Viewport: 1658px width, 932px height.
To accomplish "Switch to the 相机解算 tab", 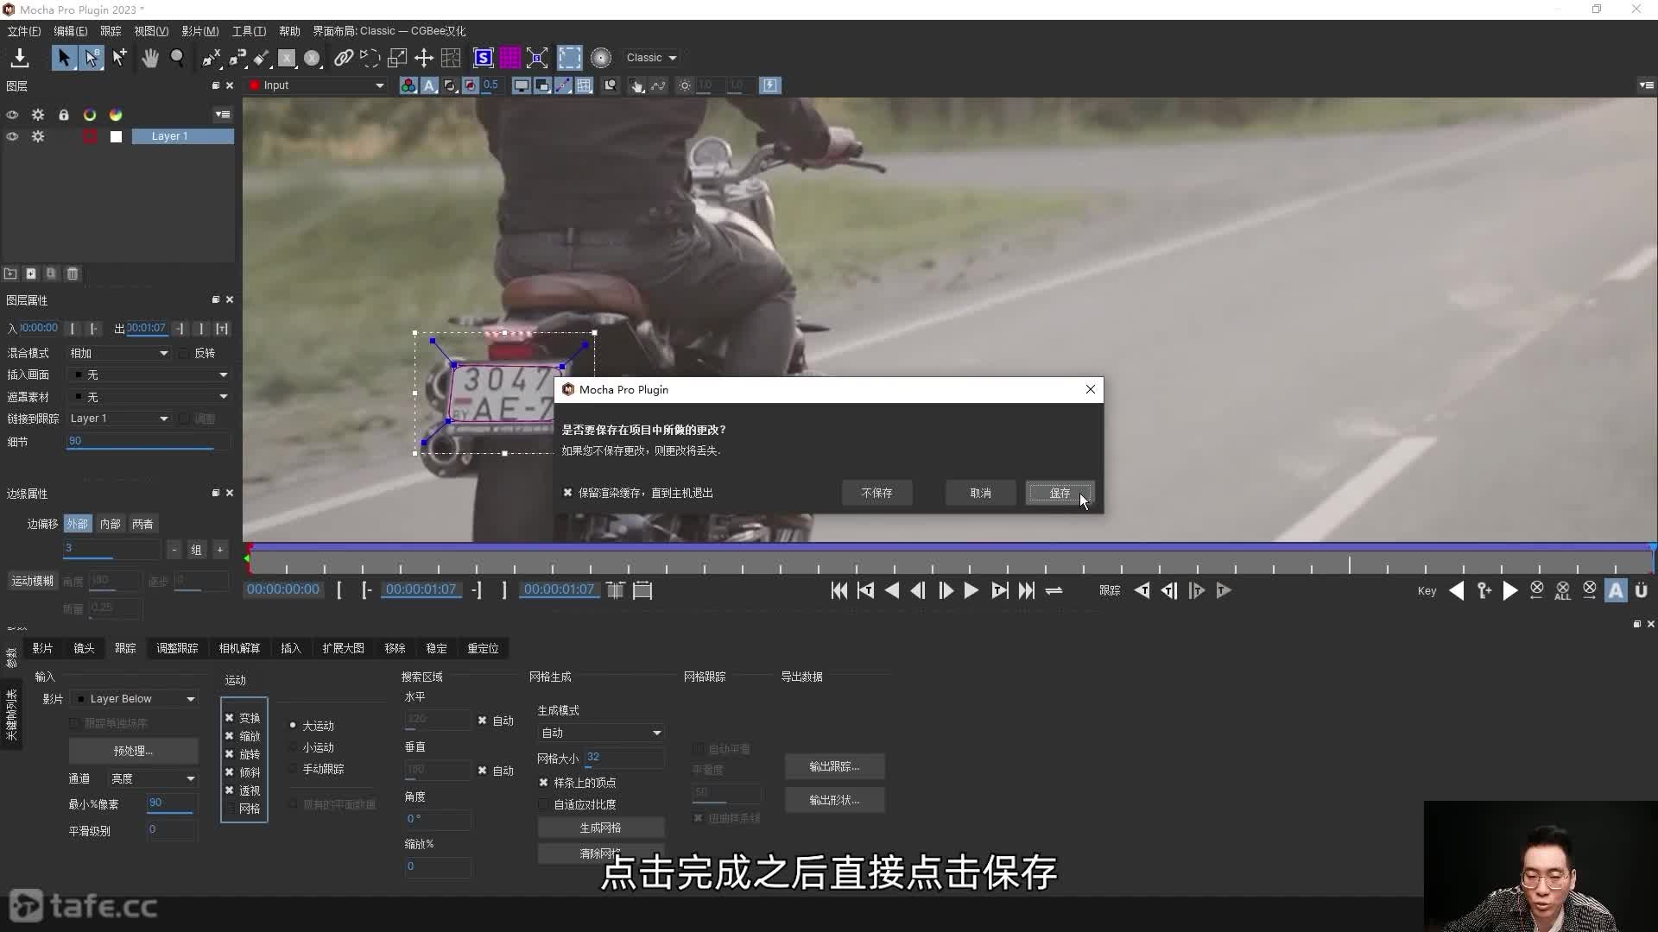I will click(x=239, y=648).
